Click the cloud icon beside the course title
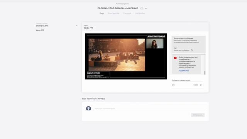247x139 pixels. click(x=142, y=8)
